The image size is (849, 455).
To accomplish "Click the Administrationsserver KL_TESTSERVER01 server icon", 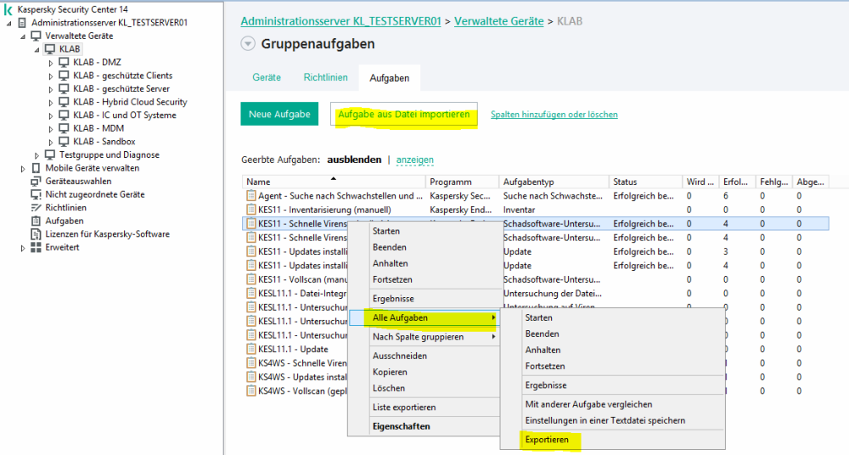I will pyautogui.click(x=22, y=23).
